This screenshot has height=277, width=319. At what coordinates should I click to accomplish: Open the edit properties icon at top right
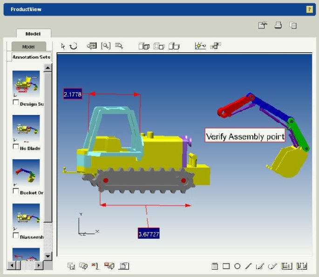[263, 25]
